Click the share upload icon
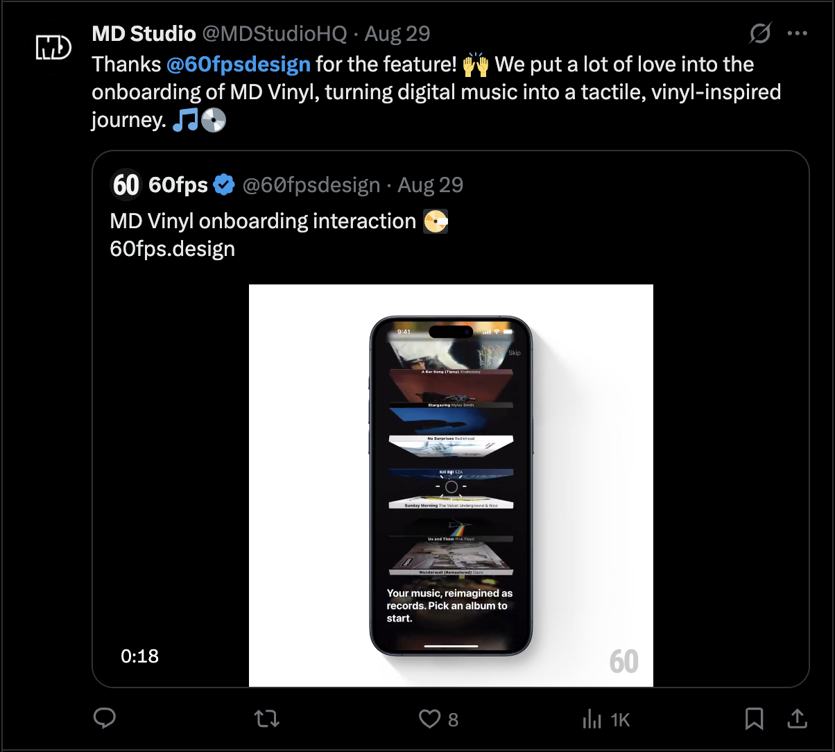Viewport: 835px width, 752px height. click(x=798, y=719)
